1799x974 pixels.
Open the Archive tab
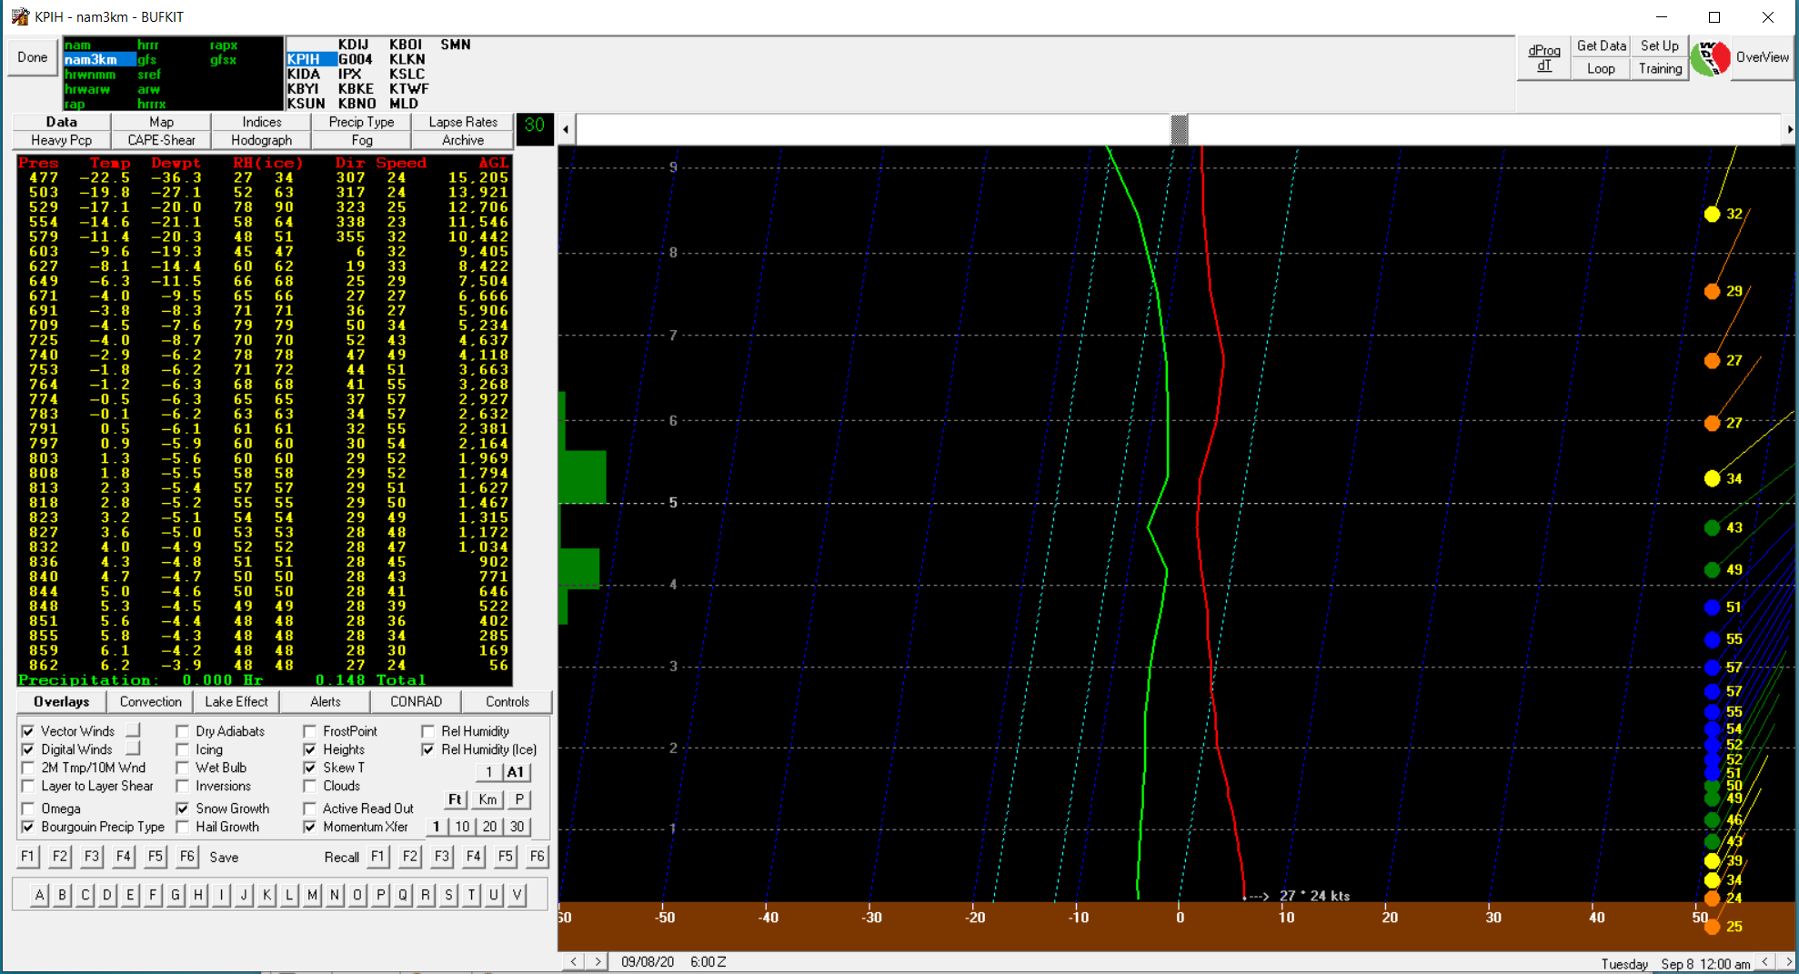point(463,140)
